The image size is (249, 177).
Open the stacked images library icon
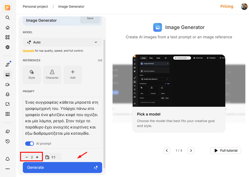7,131
